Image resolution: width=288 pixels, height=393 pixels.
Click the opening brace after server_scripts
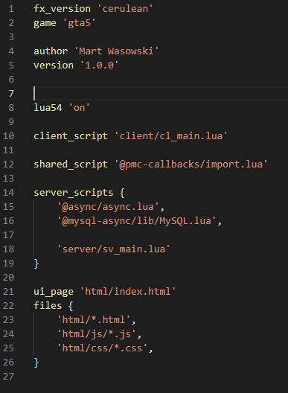(x=122, y=193)
